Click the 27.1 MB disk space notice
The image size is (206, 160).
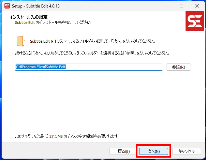(67, 136)
